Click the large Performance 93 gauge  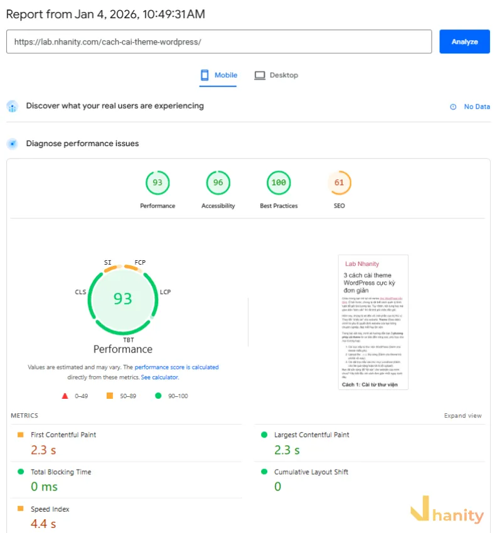tap(123, 299)
